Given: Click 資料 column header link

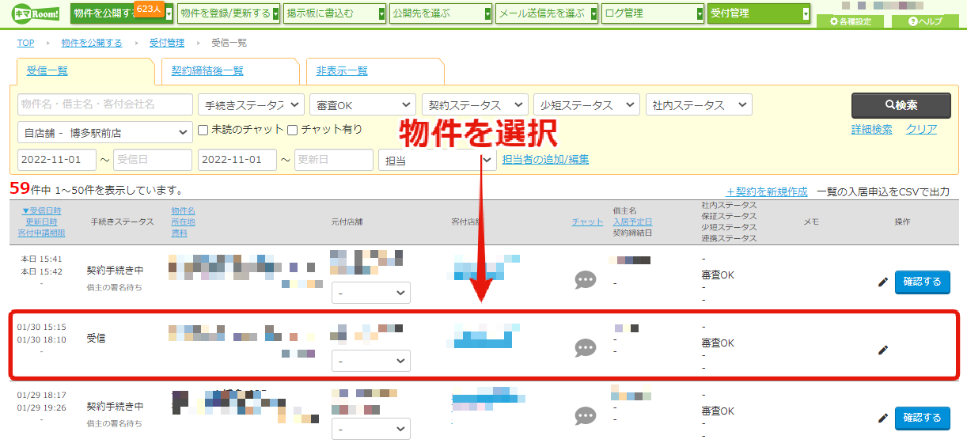Looking at the screenshot, I should click(179, 233).
